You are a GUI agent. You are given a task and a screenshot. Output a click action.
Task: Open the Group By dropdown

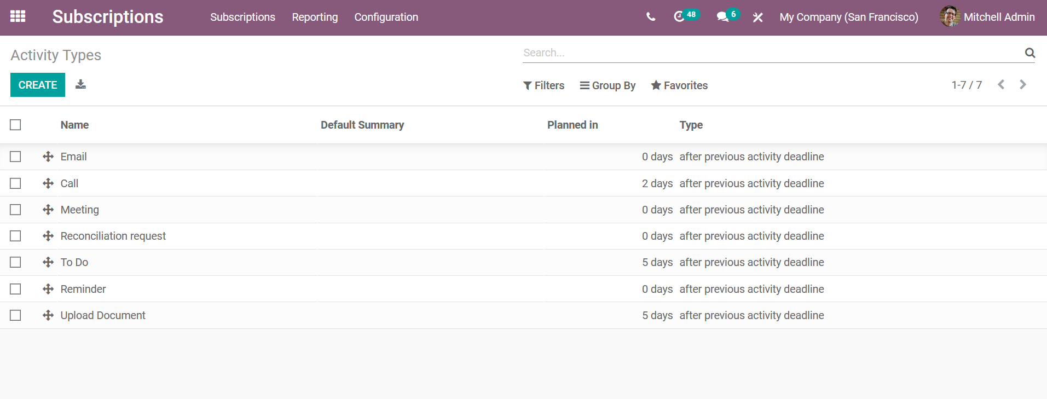608,85
